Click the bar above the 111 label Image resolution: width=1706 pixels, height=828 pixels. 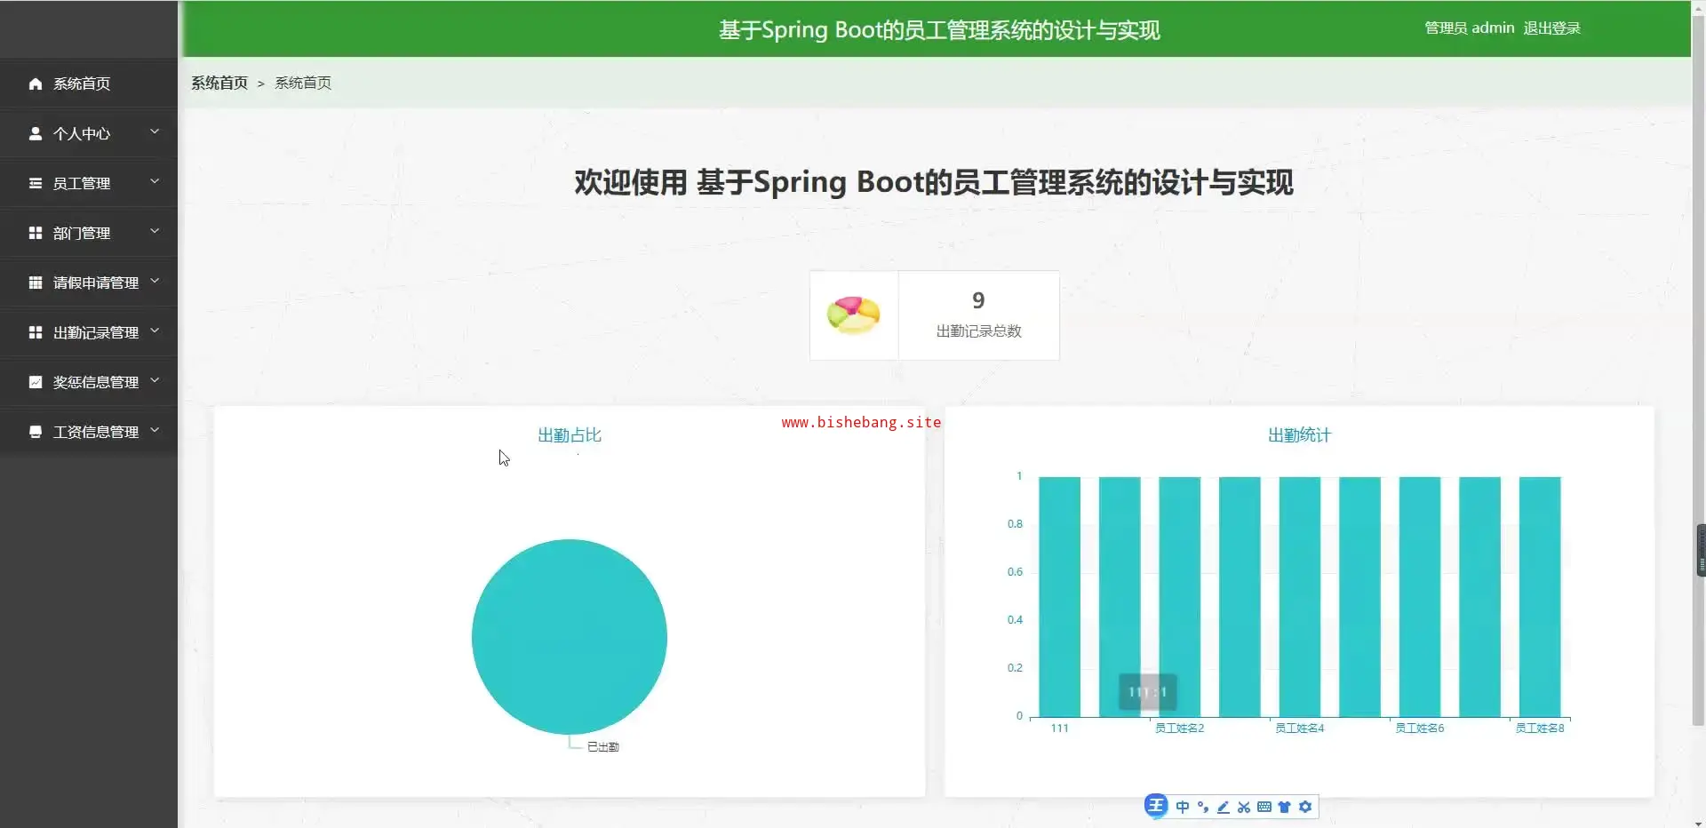1059,596
